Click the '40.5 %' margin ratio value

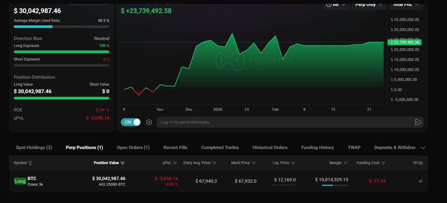pos(104,20)
